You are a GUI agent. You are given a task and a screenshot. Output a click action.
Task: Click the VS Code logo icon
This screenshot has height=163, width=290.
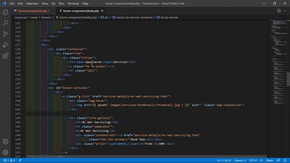[4, 3]
